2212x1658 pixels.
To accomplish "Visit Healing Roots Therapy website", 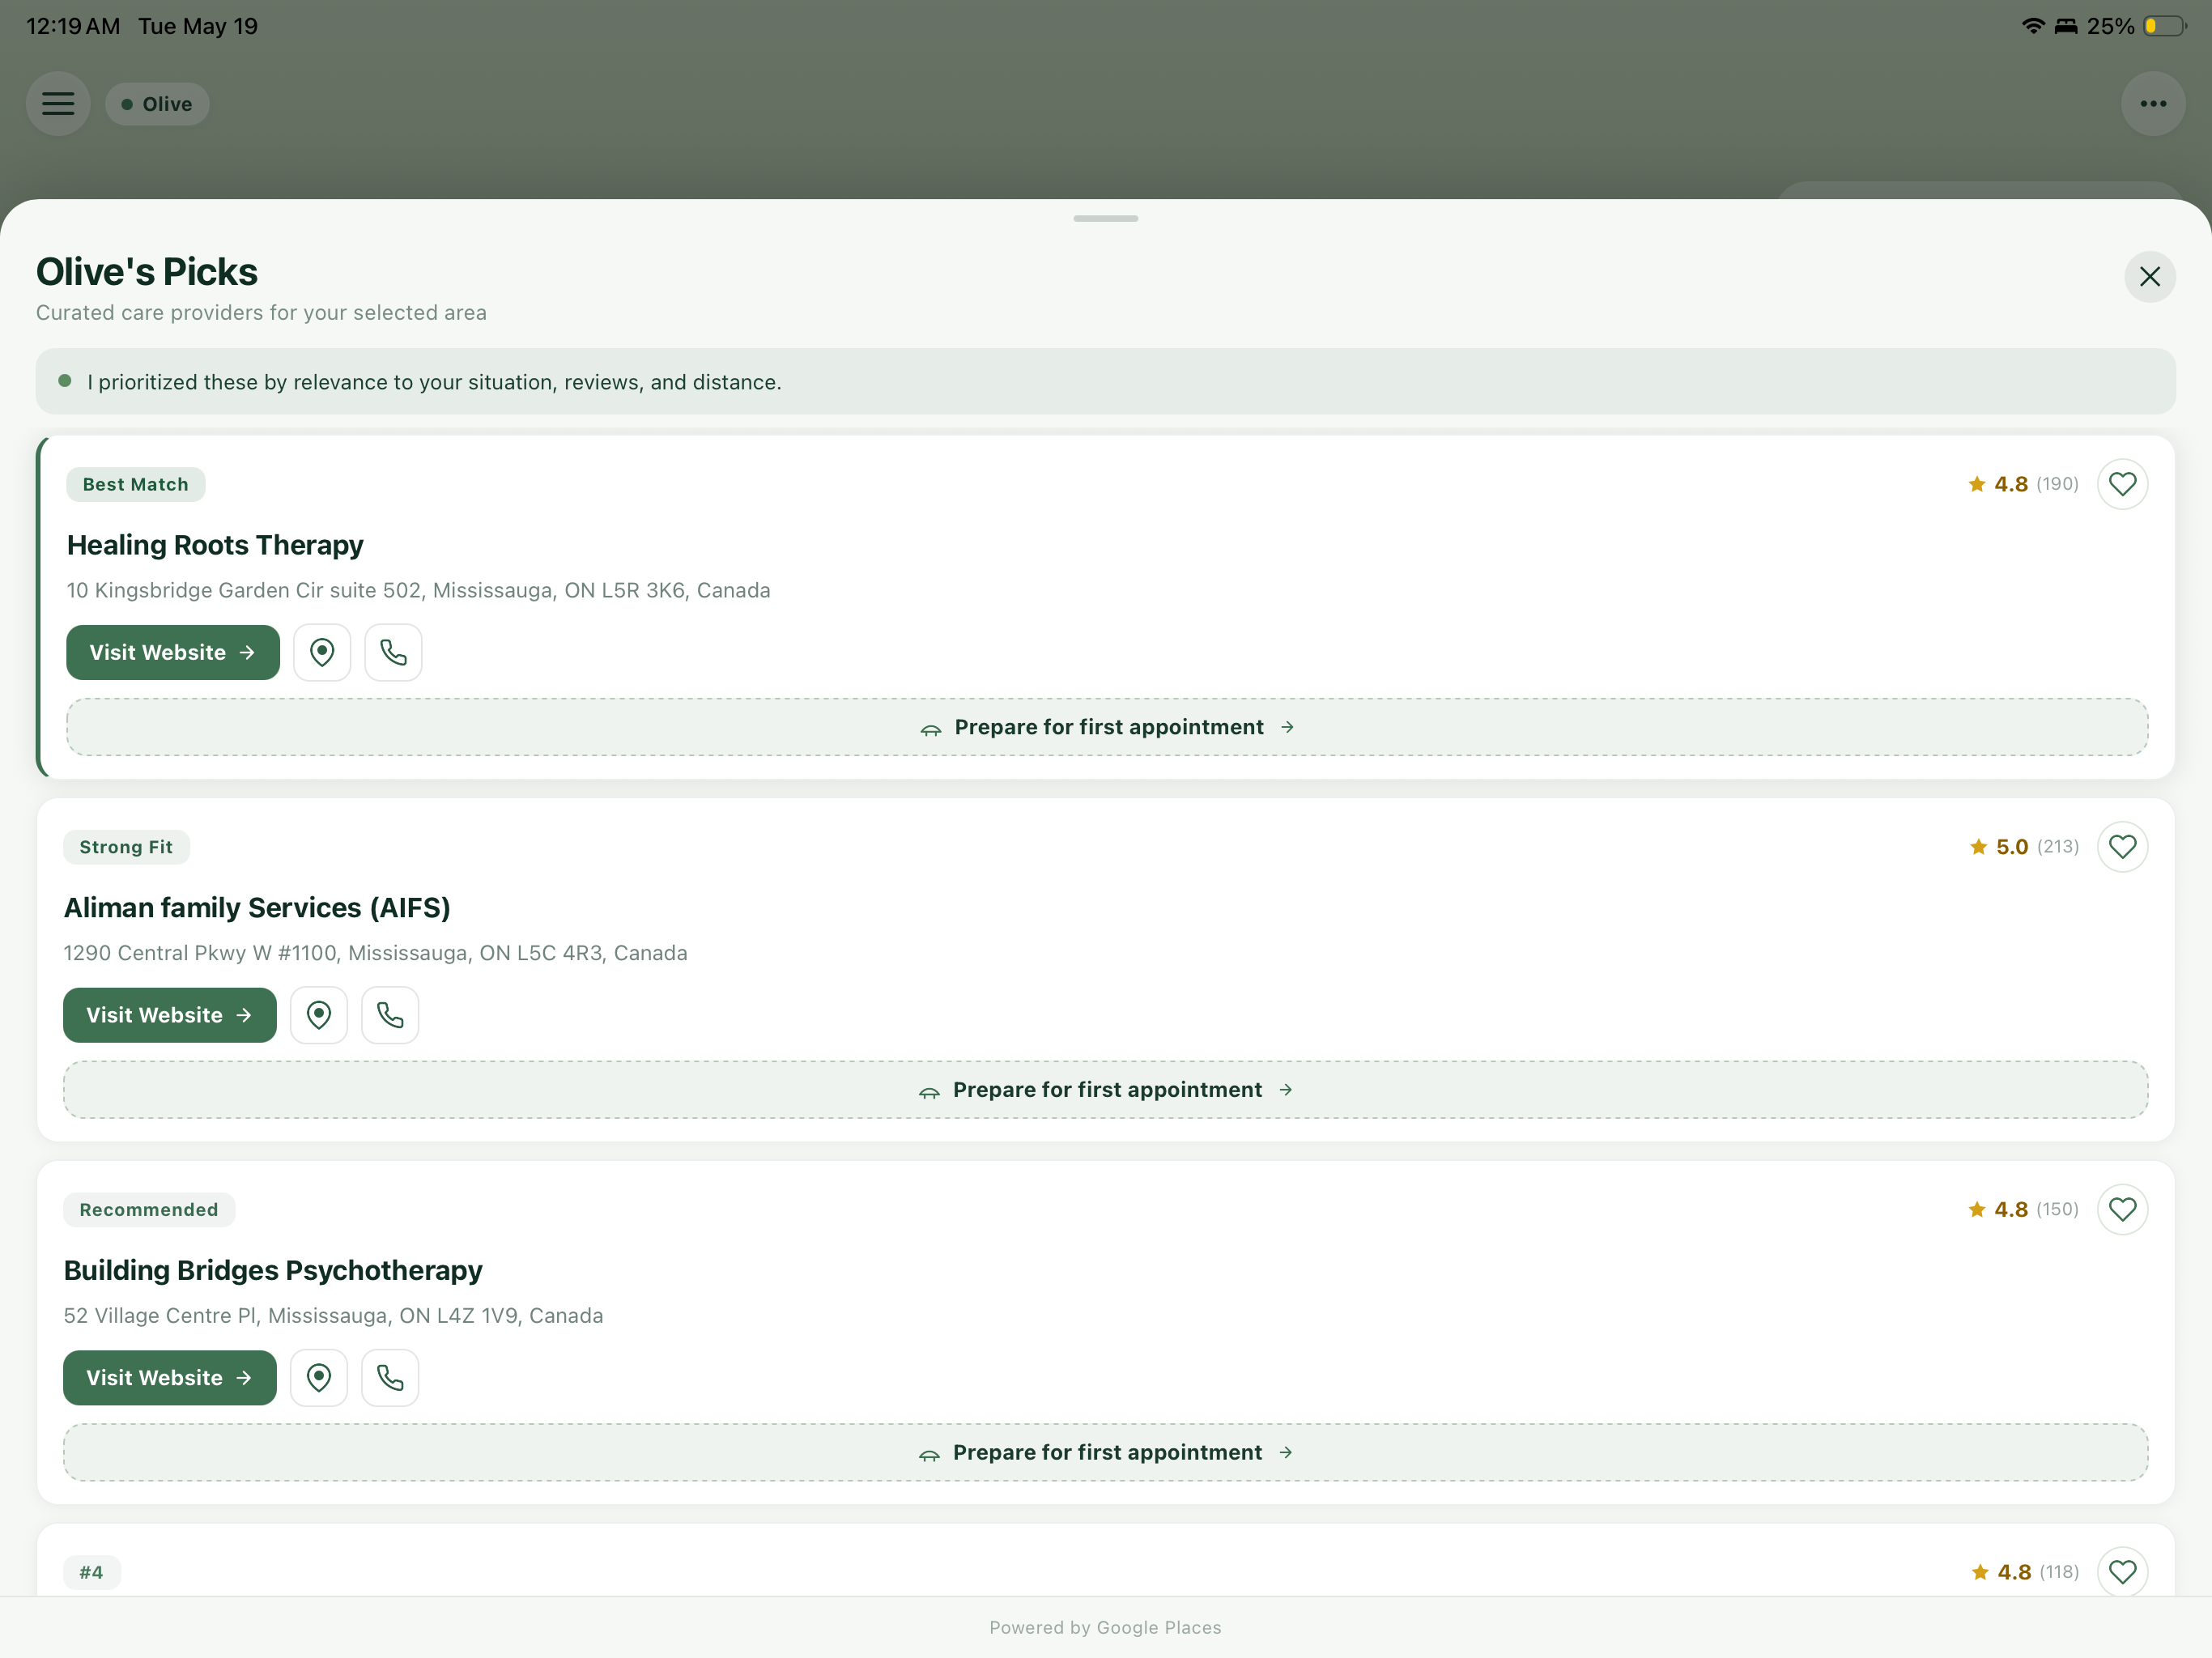I will [173, 653].
